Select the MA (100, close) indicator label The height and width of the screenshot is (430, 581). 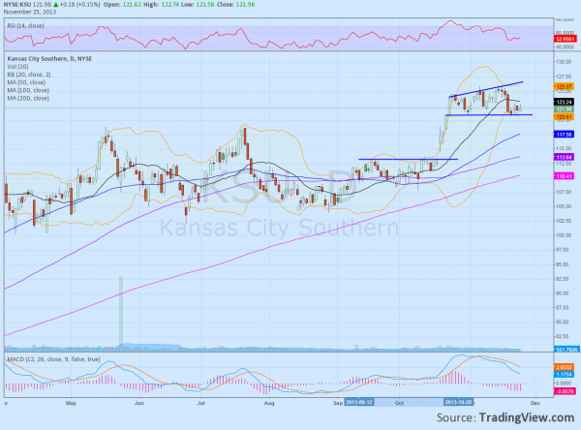(28, 90)
